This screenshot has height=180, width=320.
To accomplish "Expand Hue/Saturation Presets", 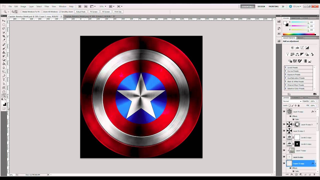I will [285, 78].
